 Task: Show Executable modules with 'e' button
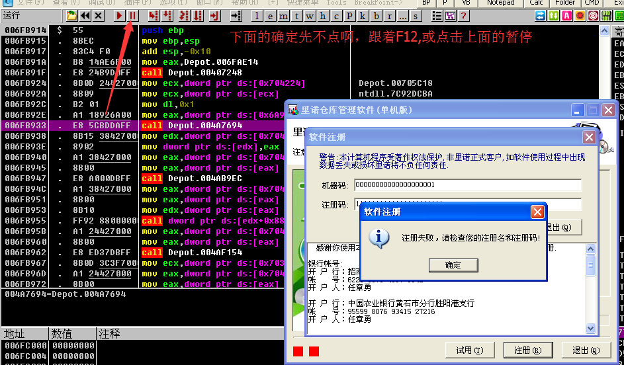pyautogui.click(x=270, y=16)
